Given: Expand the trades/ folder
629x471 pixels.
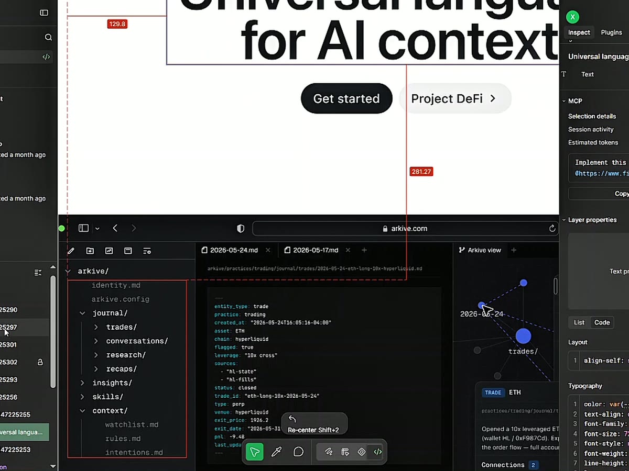Looking at the screenshot, I should (96, 327).
